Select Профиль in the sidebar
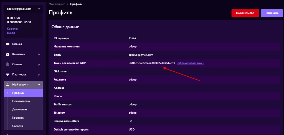This screenshot has height=135, width=284. (23, 93)
